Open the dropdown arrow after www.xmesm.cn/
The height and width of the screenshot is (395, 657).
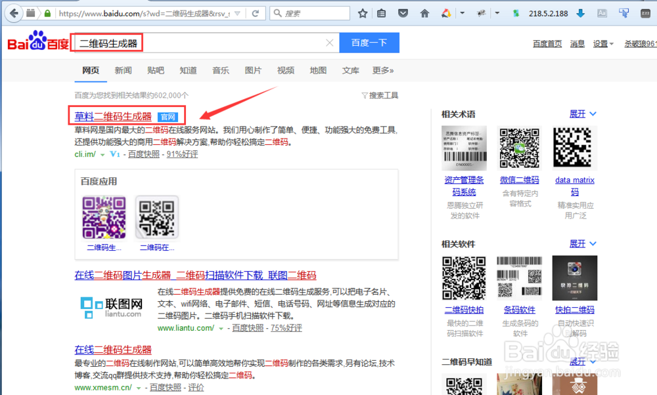tap(138, 388)
